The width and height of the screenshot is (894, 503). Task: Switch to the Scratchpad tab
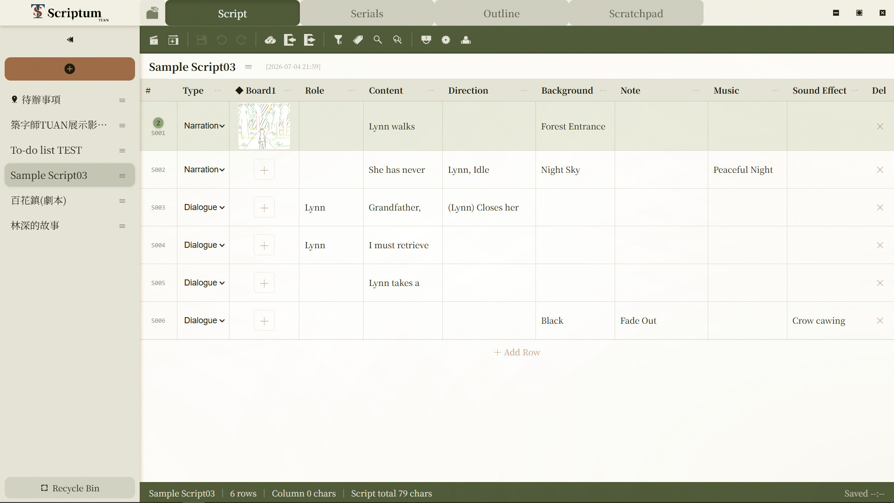click(636, 13)
